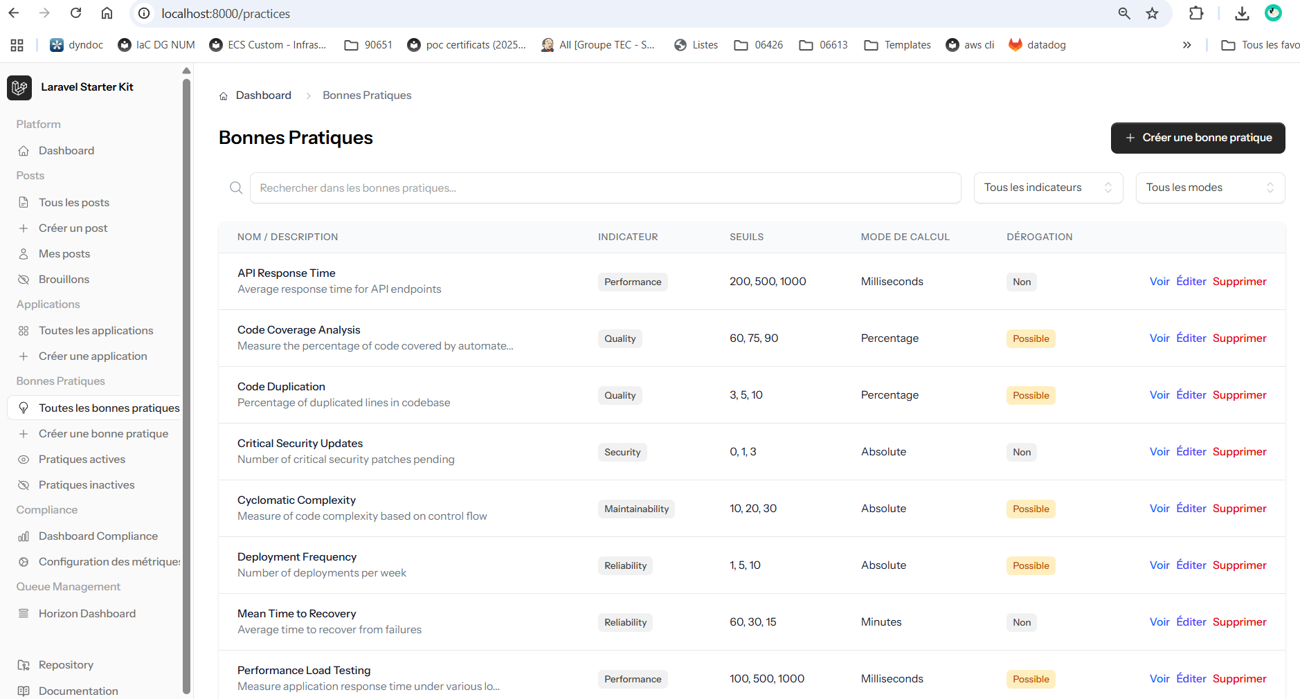Click the Documentation book icon

click(24, 691)
